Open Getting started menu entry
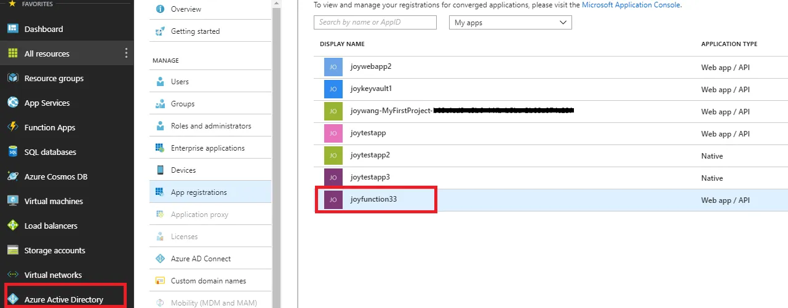This screenshot has height=308, width=788. (x=210, y=31)
